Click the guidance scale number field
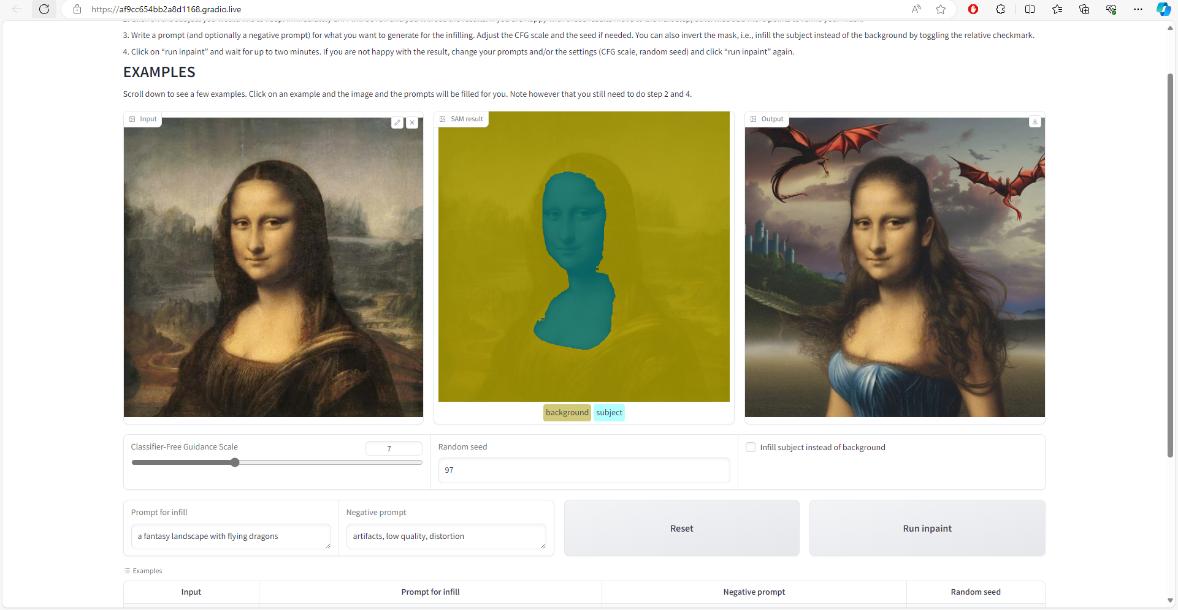This screenshot has width=1178, height=610. (394, 448)
